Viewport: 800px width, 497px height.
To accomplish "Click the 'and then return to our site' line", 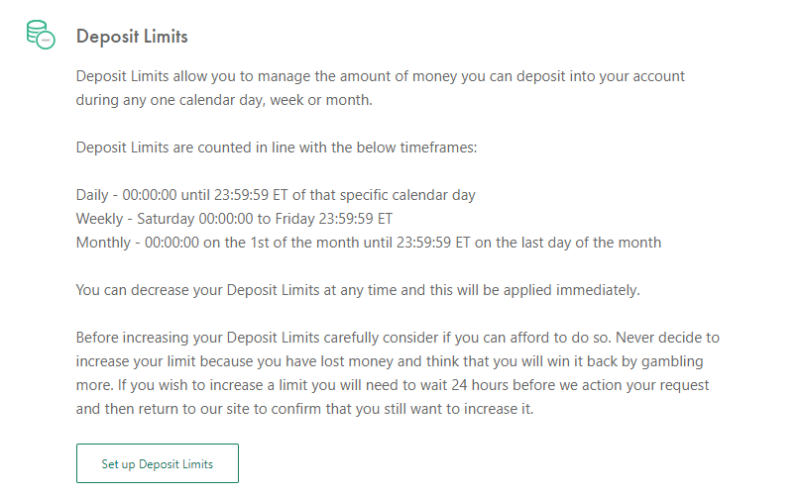I will tap(304, 409).
